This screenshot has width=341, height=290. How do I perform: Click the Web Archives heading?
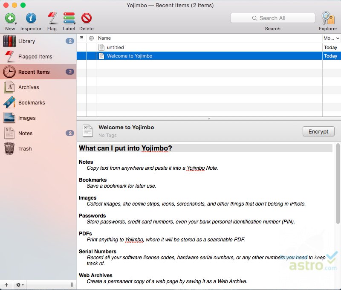[x=95, y=275]
